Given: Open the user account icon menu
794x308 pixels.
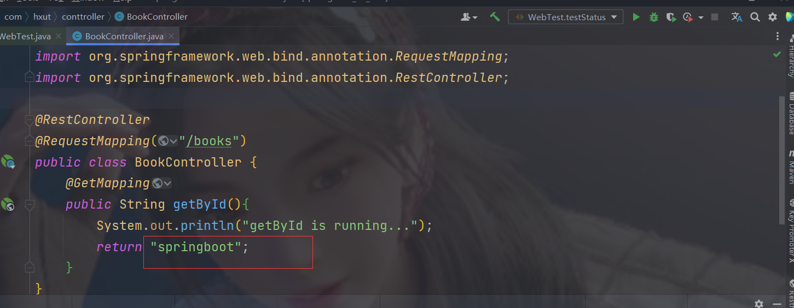Looking at the screenshot, I should (469, 17).
